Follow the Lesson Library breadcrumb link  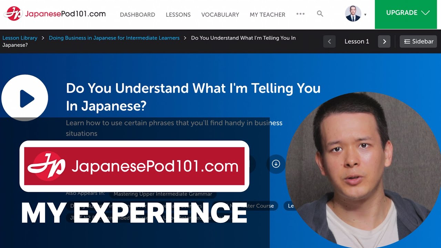pos(20,38)
